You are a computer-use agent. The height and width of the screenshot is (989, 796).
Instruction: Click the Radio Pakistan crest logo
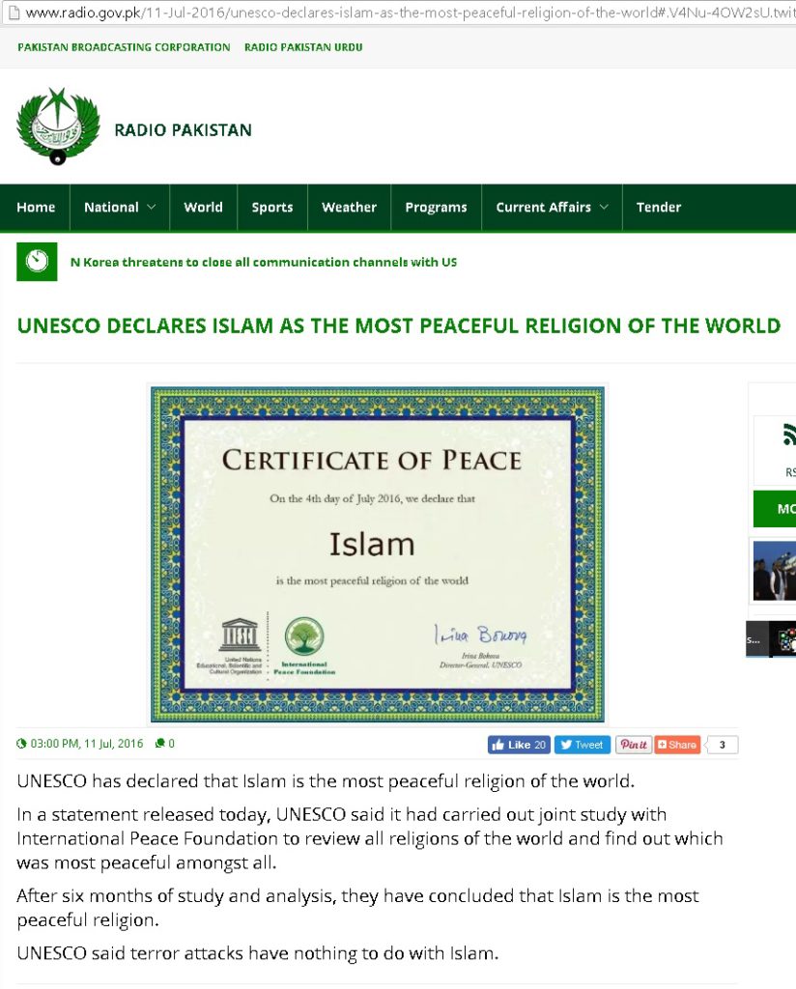(x=58, y=127)
